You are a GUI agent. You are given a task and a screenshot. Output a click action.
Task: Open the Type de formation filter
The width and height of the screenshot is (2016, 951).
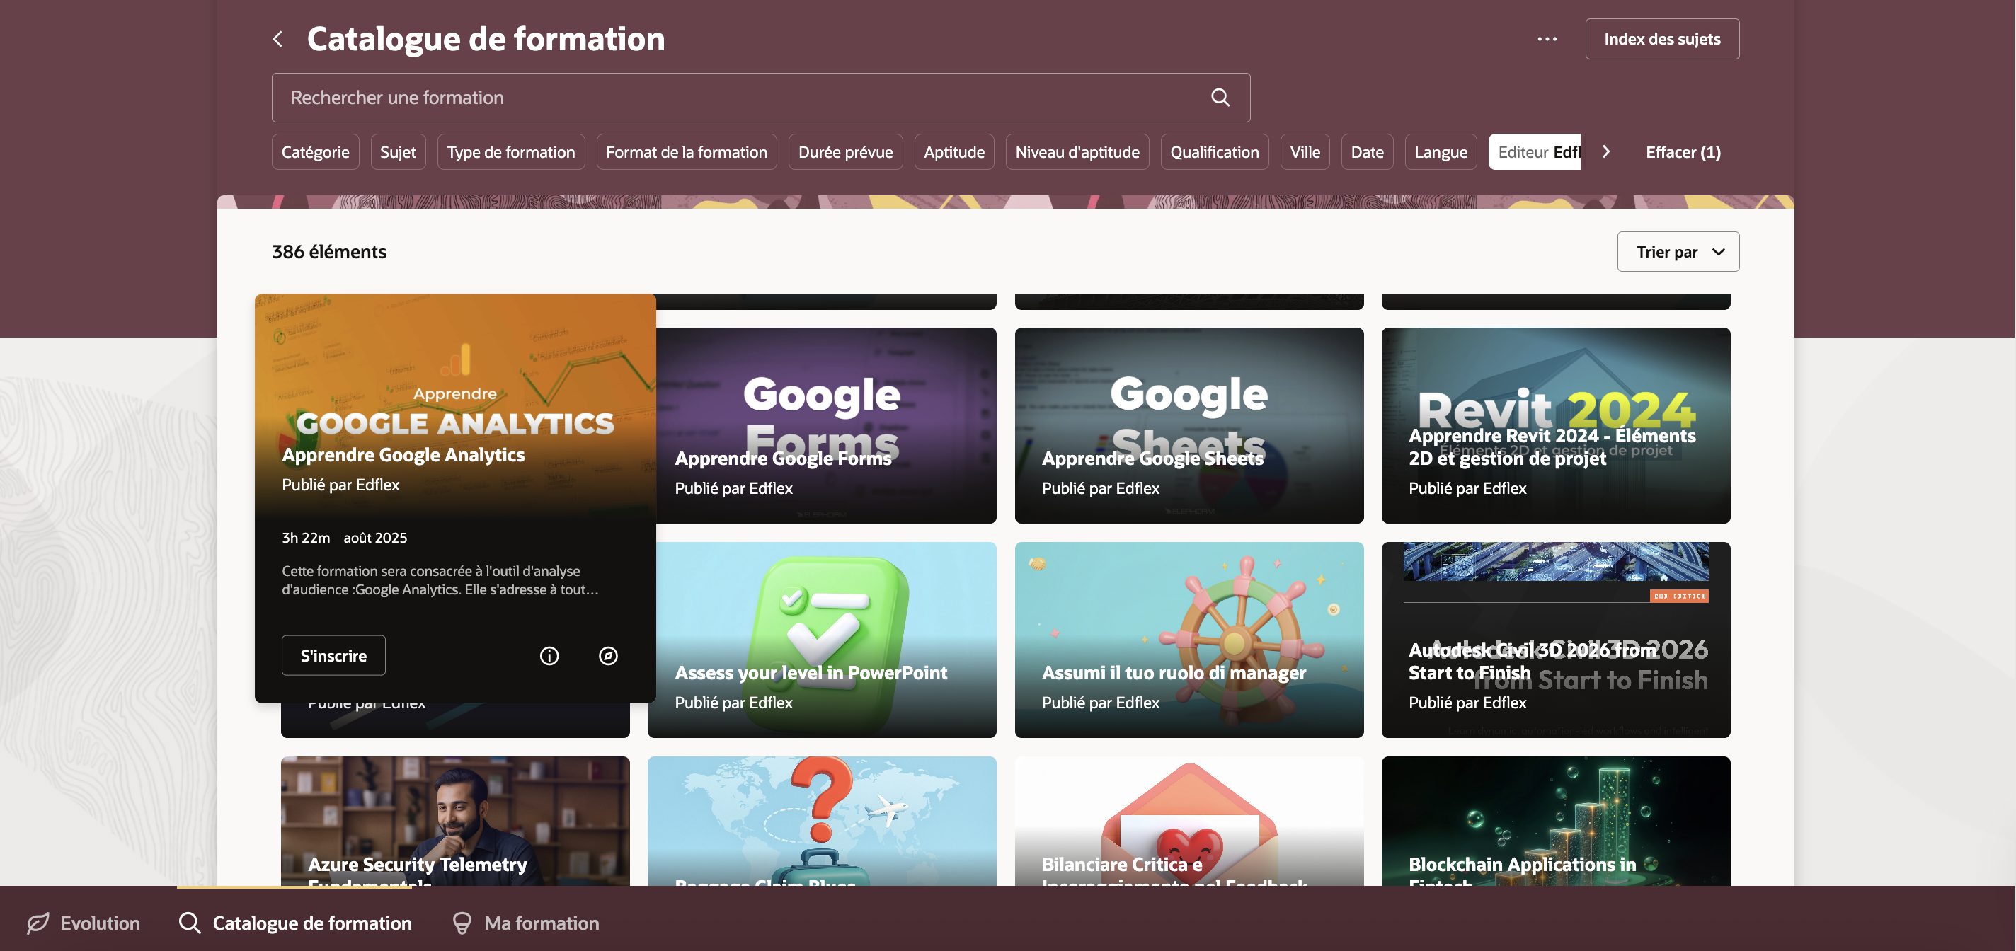pos(511,151)
